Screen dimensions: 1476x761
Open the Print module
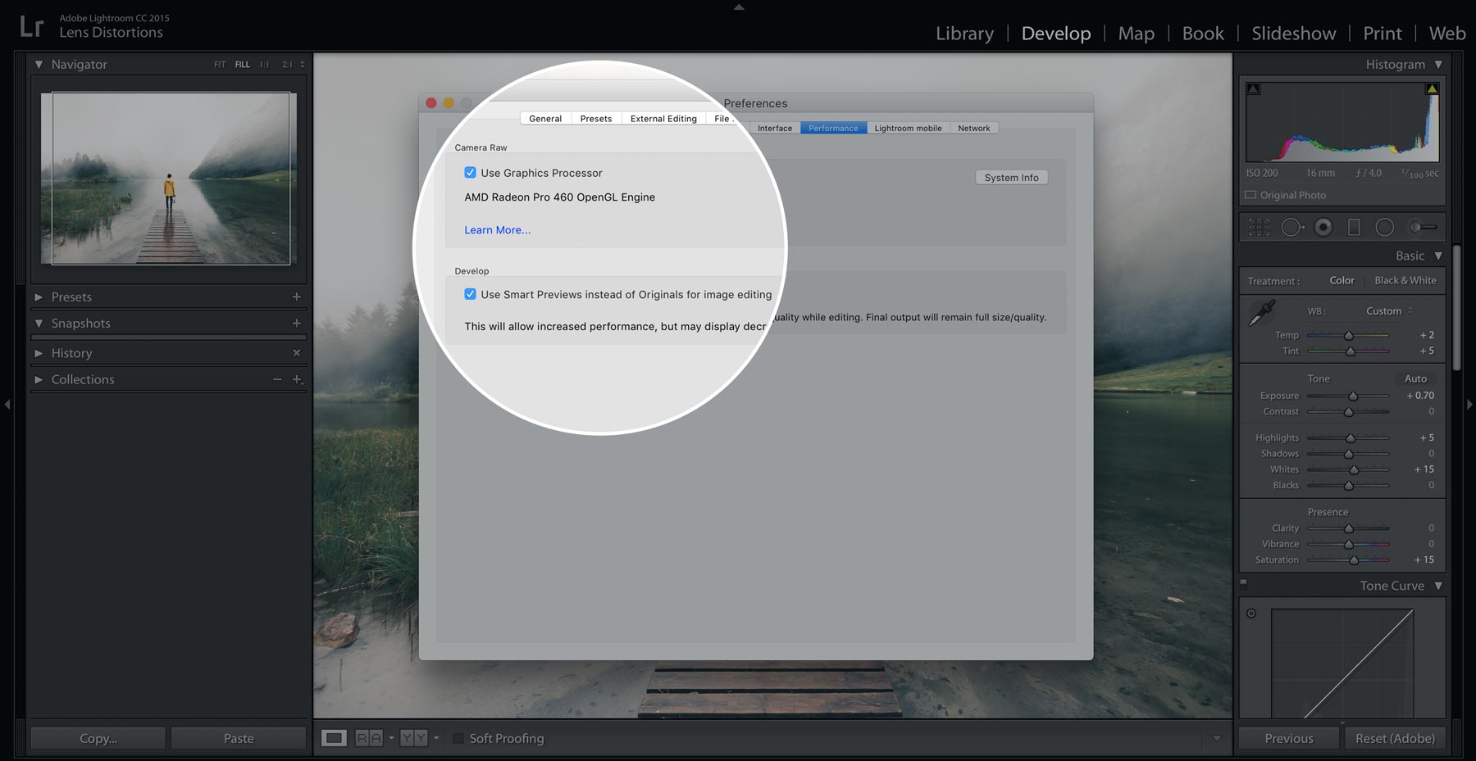[x=1383, y=34]
